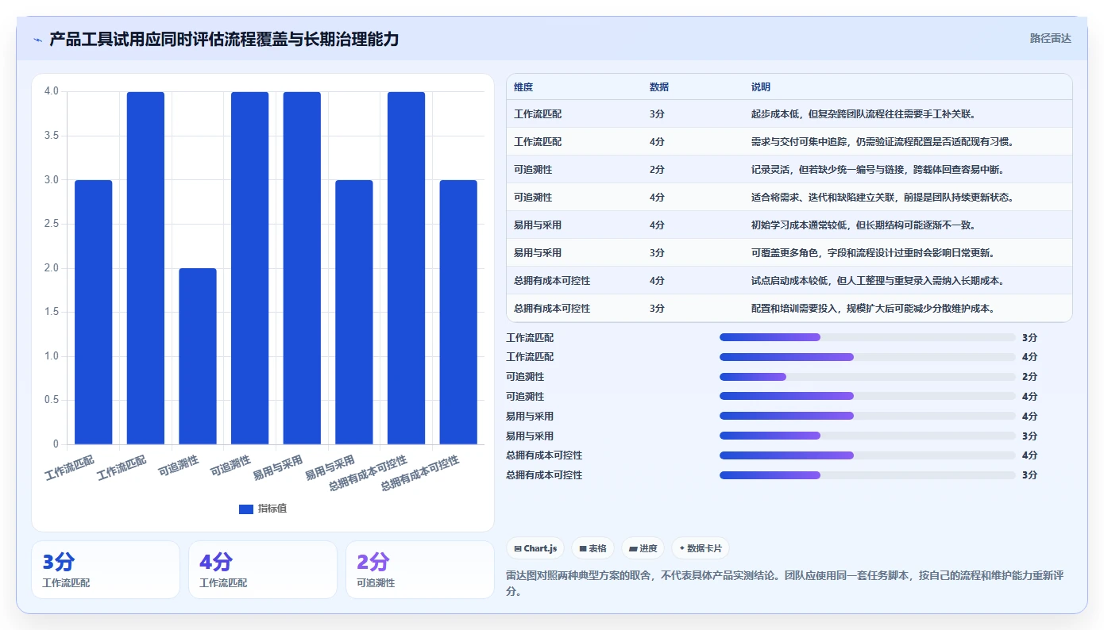Screen dimensions: 1104x630
Task: Click the 总拥有成本可控性 progress bar showing 3分
Action: [867, 475]
